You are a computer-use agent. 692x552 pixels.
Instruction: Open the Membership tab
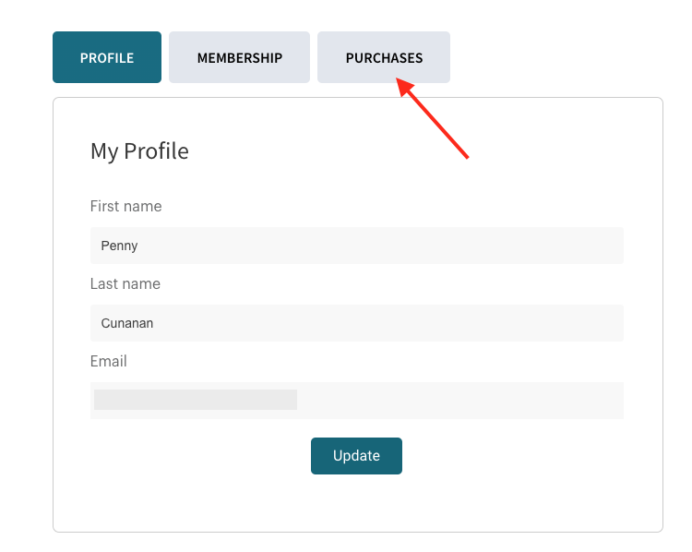[239, 57]
